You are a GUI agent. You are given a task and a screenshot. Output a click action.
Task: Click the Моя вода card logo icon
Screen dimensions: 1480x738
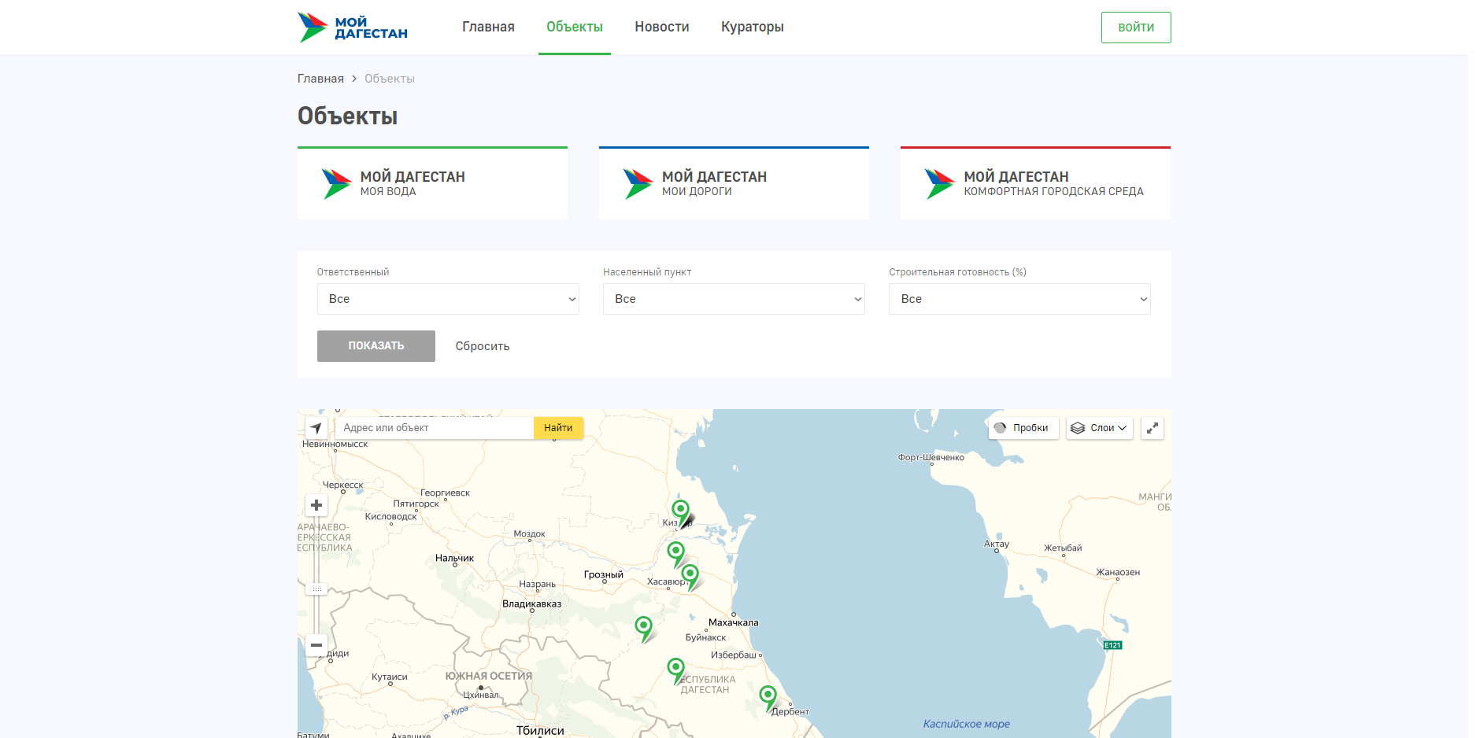click(x=337, y=183)
